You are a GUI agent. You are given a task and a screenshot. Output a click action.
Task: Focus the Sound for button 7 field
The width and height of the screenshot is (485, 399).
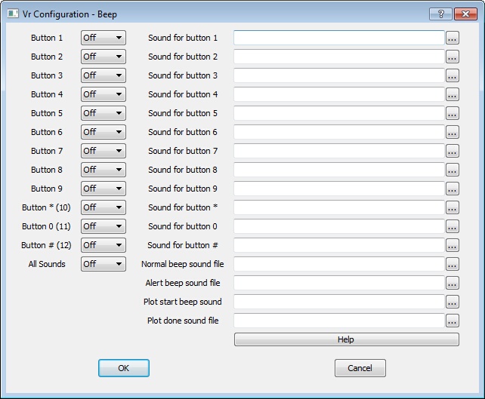339,151
